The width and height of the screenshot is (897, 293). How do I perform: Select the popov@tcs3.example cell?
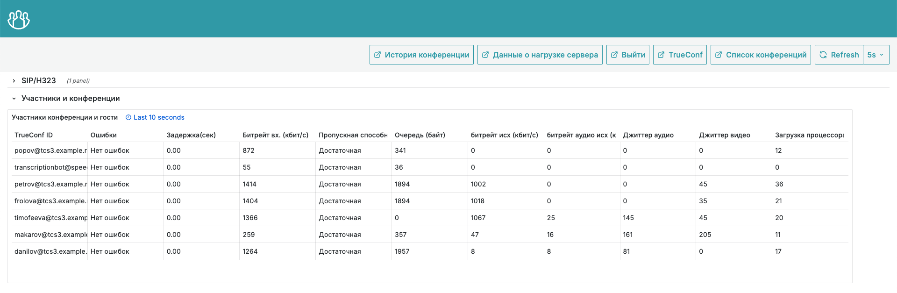pos(50,150)
